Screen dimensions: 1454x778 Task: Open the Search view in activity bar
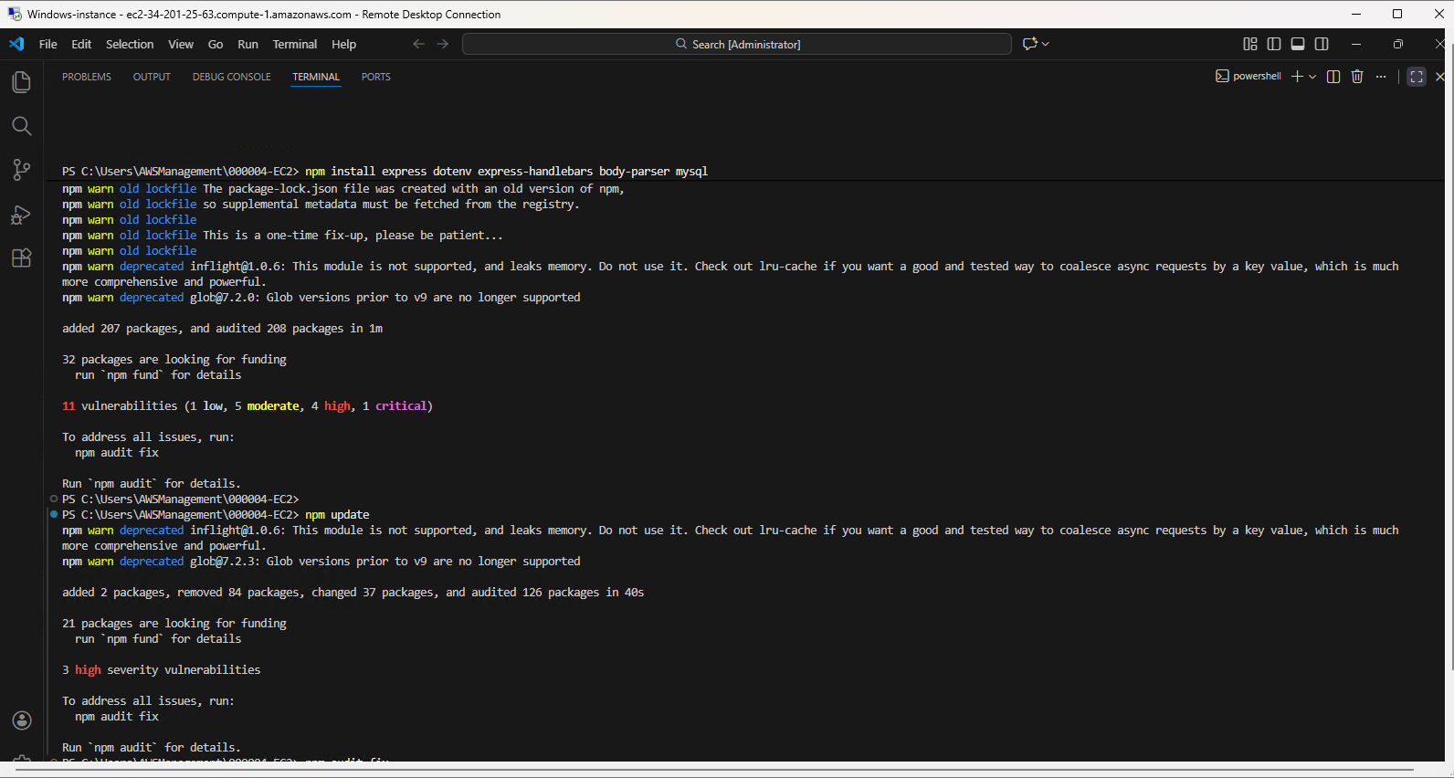coord(21,125)
